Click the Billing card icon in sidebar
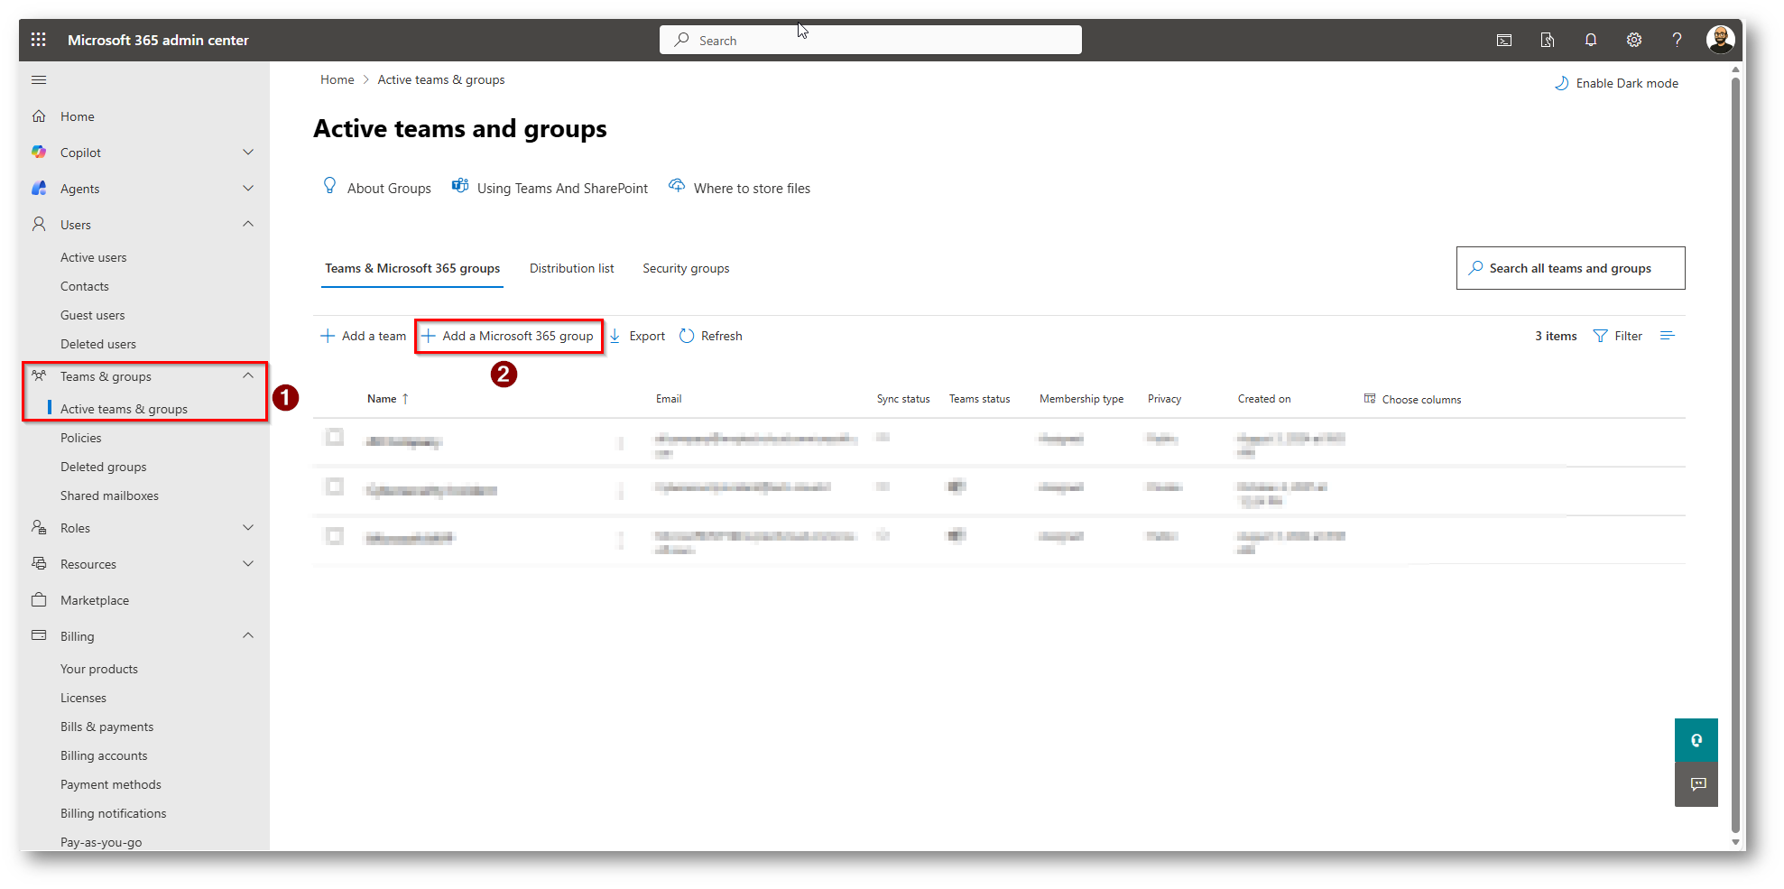 [x=39, y=635]
